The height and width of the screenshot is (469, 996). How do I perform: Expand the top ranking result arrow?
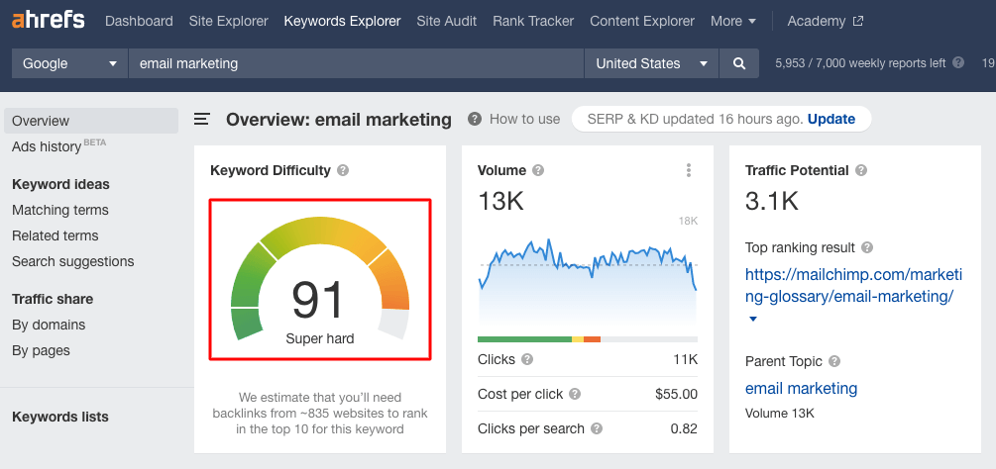tap(752, 319)
